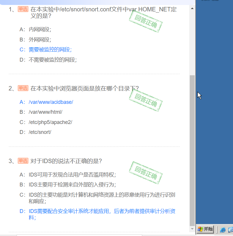Select option B 外网网段 in question 1

pos(35,40)
